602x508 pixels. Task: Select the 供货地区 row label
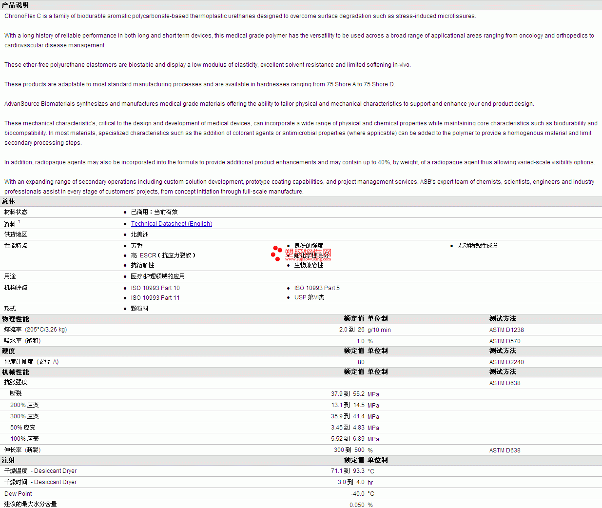coord(16,234)
